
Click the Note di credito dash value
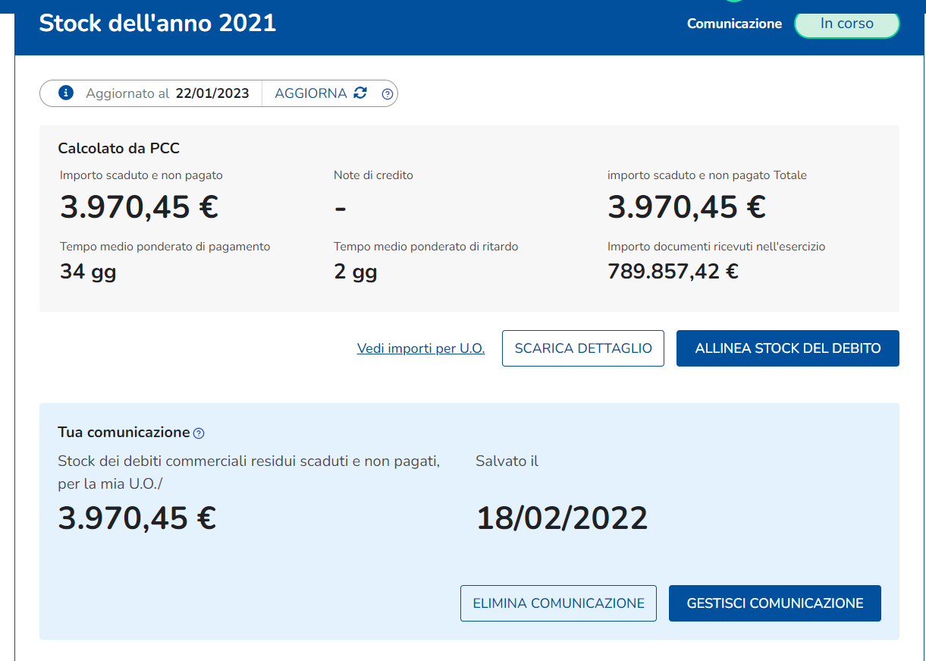[340, 208]
